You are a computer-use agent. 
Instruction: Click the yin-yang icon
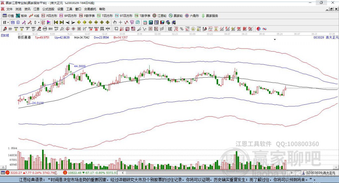coord(259,29)
